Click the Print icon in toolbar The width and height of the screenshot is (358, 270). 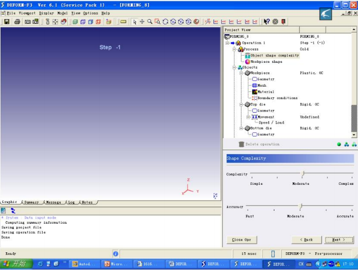pyautogui.click(x=17, y=22)
